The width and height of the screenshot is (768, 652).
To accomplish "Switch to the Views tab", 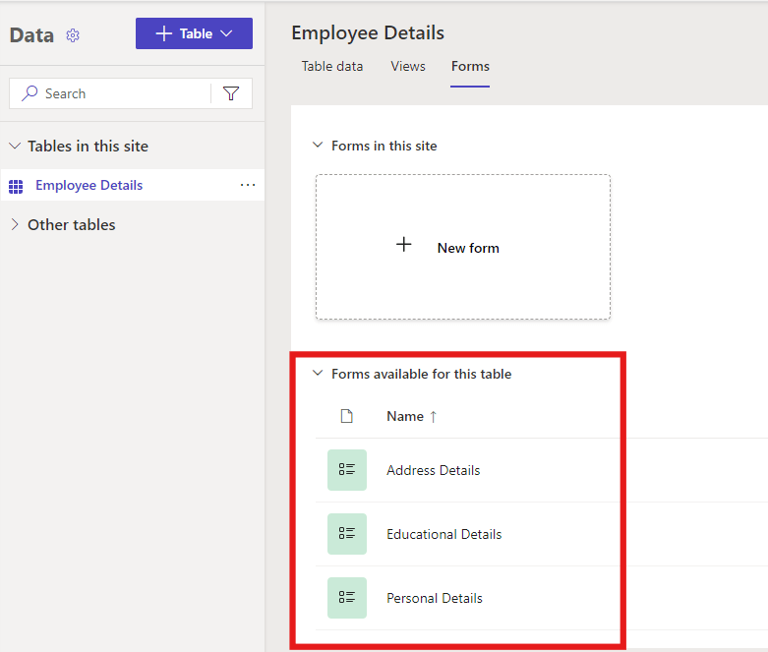I will tap(408, 66).
